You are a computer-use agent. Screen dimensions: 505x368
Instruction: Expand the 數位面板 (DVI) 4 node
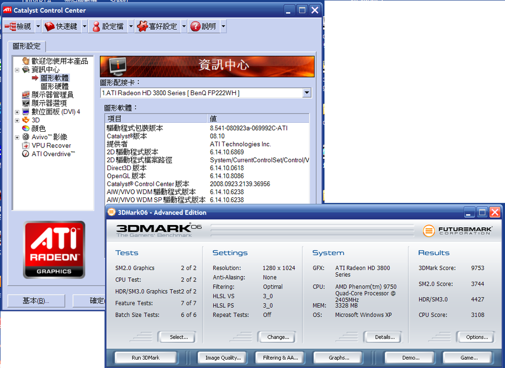point(17,112)
